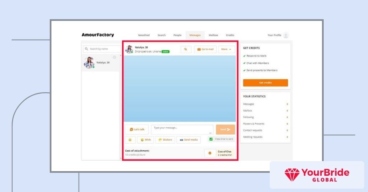Click the orange Send button

tap(225, 129)
